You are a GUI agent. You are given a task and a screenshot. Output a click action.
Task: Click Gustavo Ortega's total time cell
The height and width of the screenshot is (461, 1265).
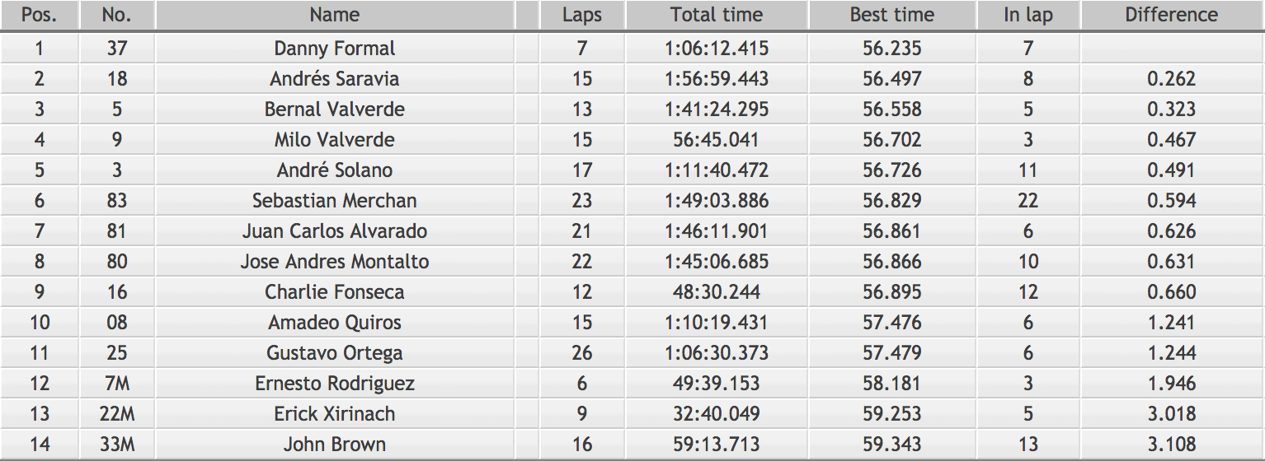pos(717,353)
